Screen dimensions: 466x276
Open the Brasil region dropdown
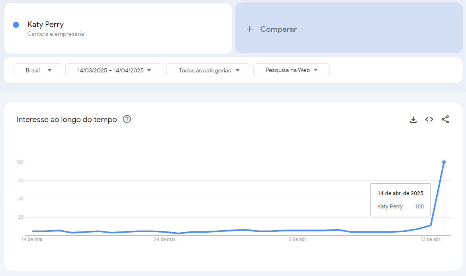click(38, 70)
